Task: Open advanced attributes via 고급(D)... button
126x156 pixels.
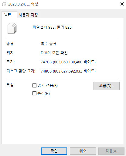Action: point(107,86)
